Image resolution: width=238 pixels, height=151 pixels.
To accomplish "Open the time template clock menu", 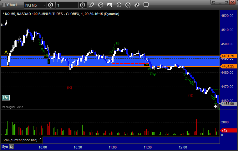I will point(83,5).
